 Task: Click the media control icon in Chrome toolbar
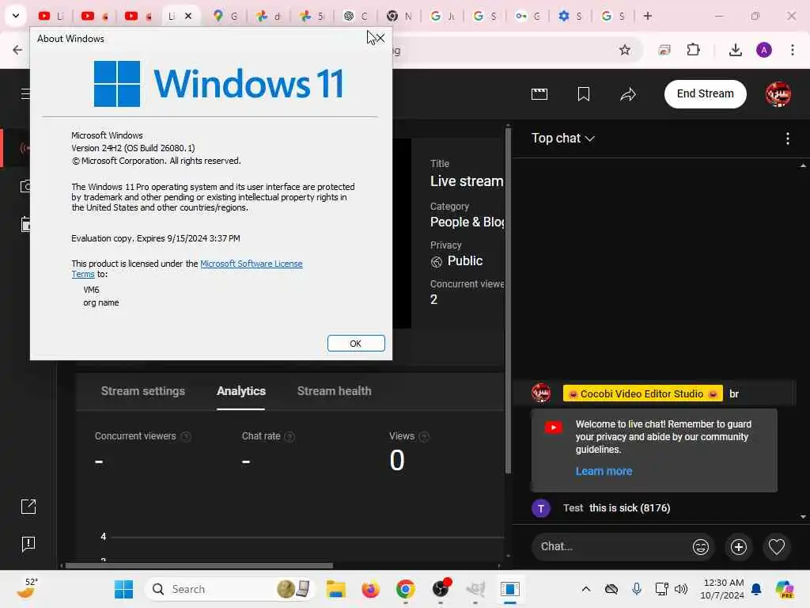pyautogui.click(x=664, y=50)
